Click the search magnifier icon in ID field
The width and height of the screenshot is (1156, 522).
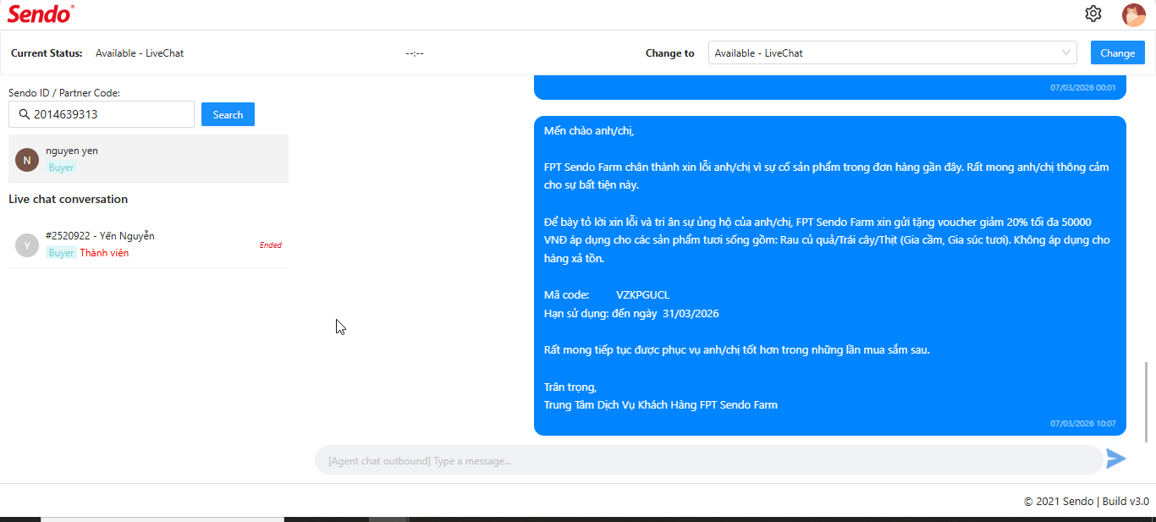tap(23, 114)
